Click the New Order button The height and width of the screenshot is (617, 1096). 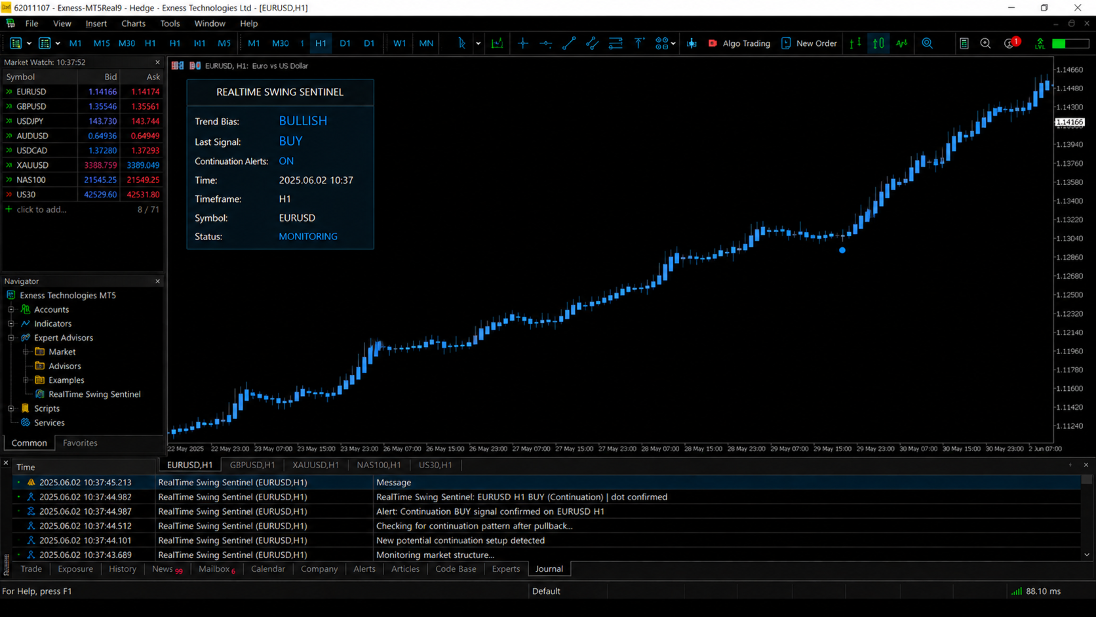[809, 43]
